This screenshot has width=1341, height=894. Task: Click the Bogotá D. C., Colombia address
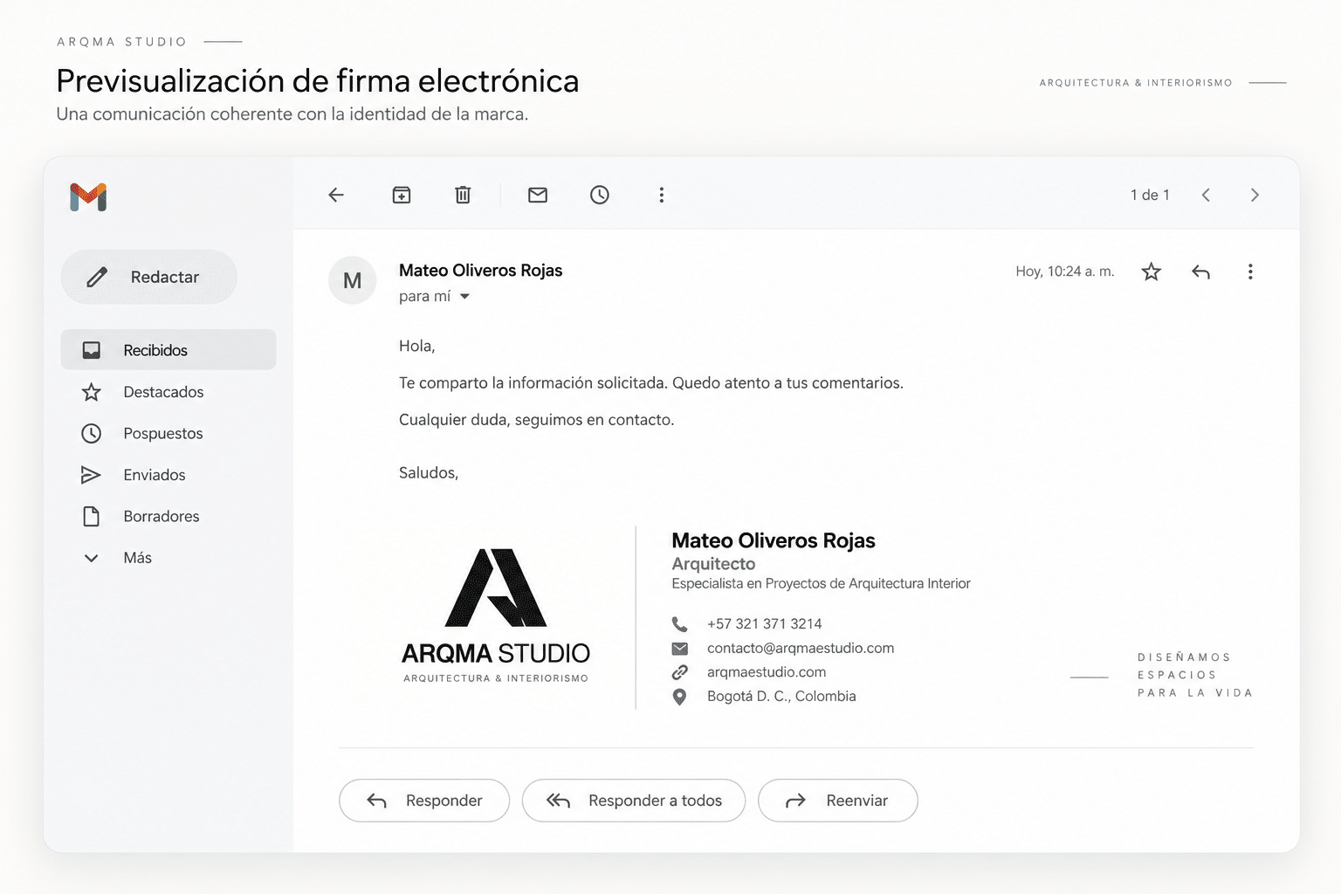coord(781,697)
